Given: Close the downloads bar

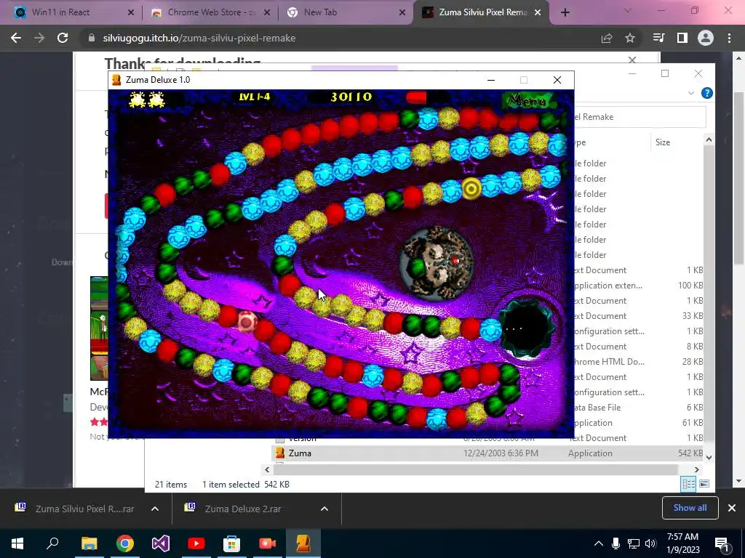Looking at the screenshot, I should coord(732,508).
